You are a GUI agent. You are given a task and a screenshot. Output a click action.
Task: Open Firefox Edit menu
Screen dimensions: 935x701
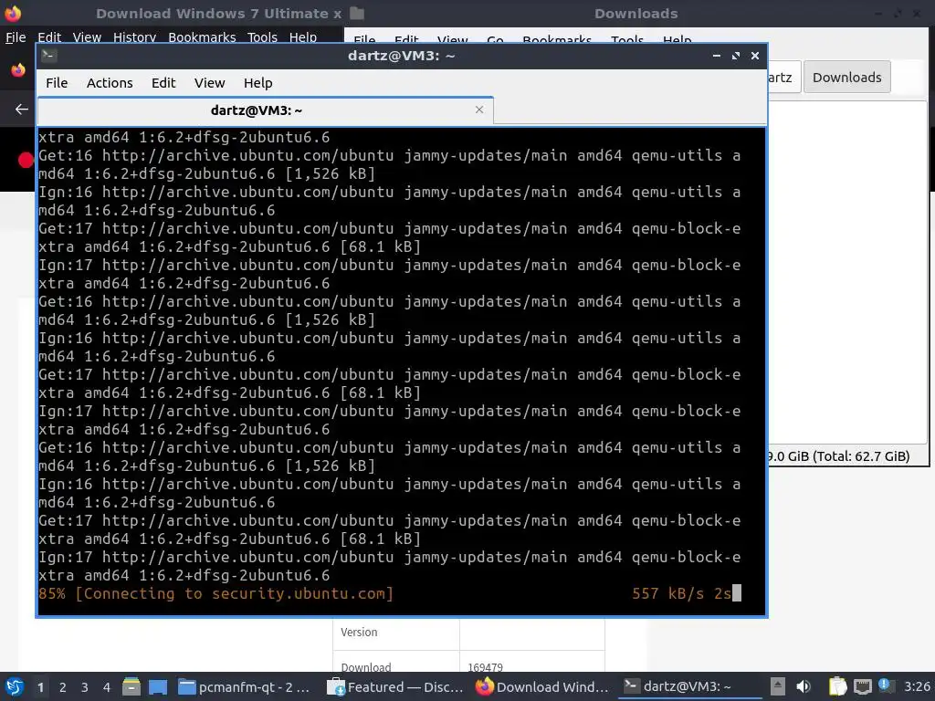coord(49,37)
